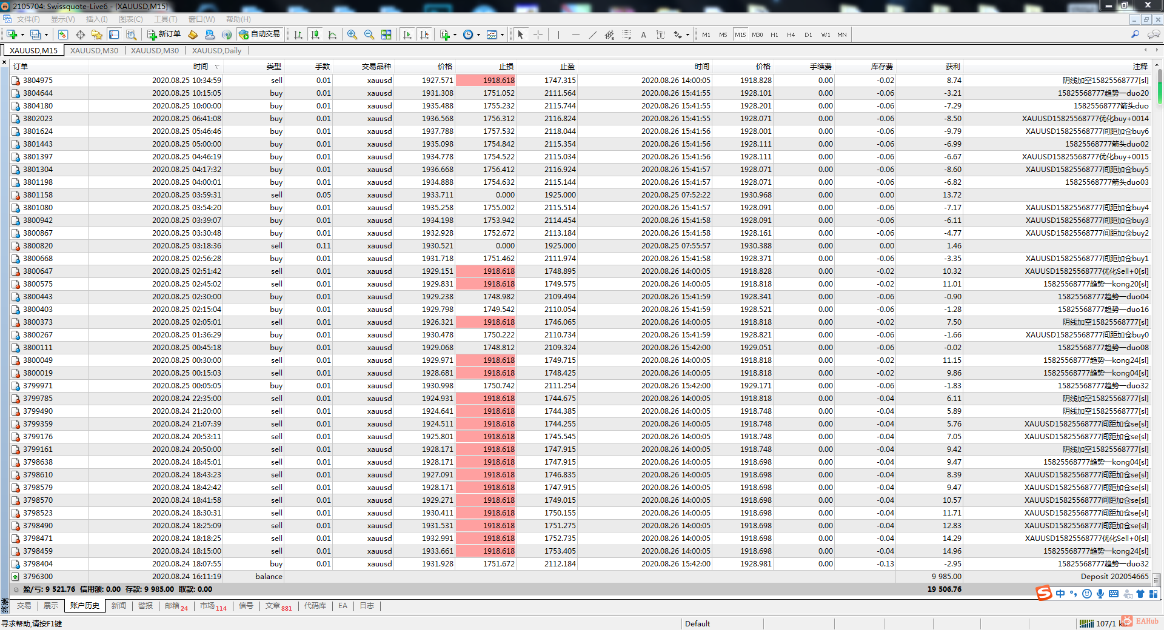Switch chart to line chart icon
The height and width of the screenshot is (630, 1164).
[332, 35]
